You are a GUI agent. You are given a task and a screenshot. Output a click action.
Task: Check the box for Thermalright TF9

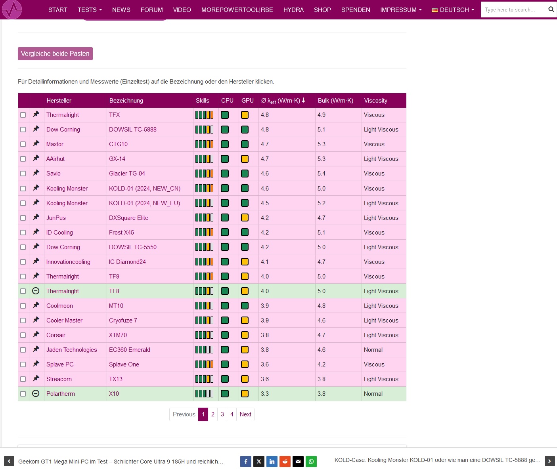(x=23, y=277)
